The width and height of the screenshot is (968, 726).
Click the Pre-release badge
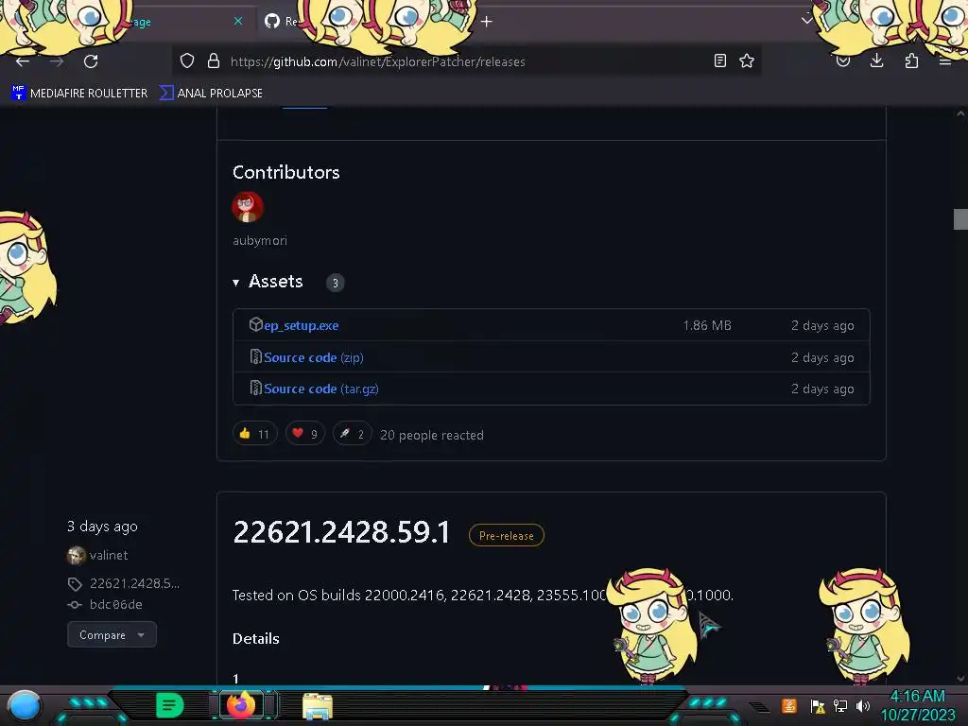(507, 535)
